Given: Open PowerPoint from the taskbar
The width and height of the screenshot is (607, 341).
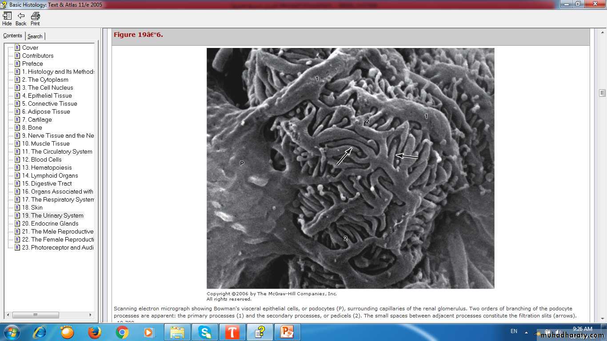Looking at the screenshot, I should tap(287, 332).
